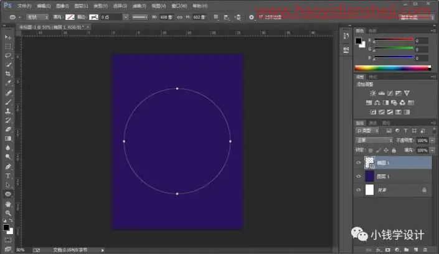The image size is (439, 254).
Task: Toggle lock transparent pixels
Action: pos(371,151)
